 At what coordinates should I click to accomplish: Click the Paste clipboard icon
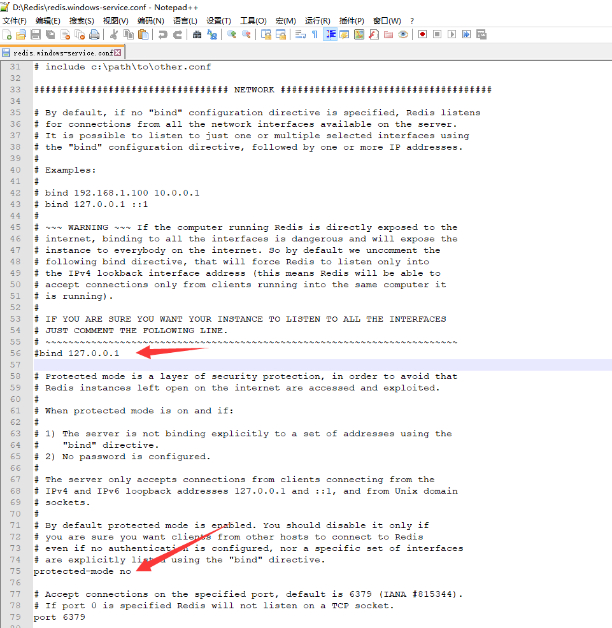tap(143, 35)
